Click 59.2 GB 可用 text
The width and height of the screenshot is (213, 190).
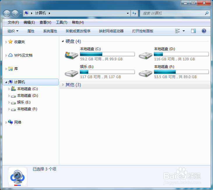91,59
